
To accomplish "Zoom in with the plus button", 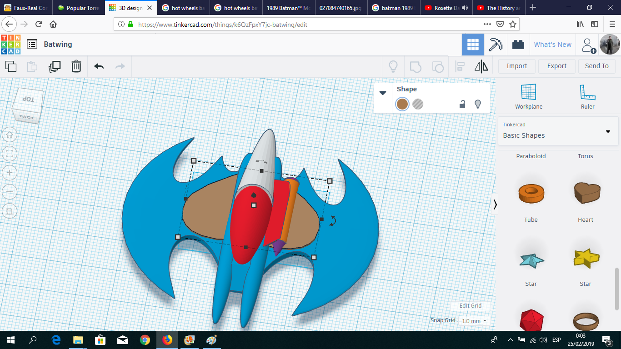I will (x=10, y=173).
